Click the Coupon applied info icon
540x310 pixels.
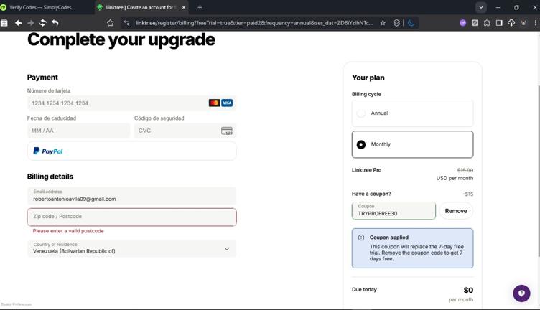click(x=361, y=238)
